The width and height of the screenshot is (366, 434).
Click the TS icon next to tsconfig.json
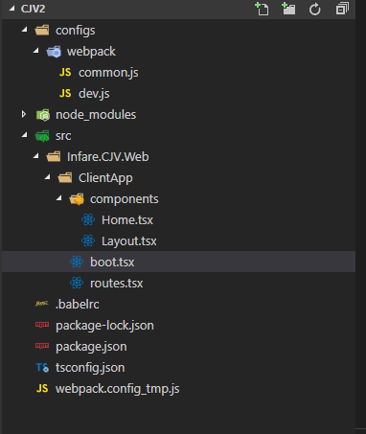pyautogui.click(x=42, y=367)
